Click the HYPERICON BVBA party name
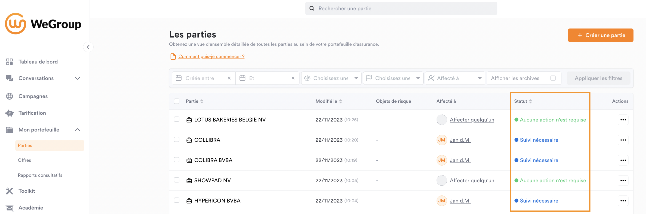The height and width of the screenshot is (214, 646). click(217, 201)
